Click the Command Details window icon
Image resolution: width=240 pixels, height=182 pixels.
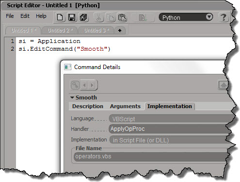point(68,67)
